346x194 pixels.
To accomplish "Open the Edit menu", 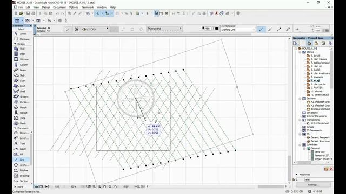I will pos(28,7).
